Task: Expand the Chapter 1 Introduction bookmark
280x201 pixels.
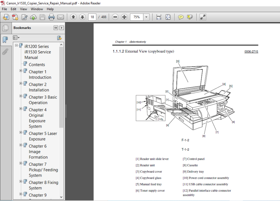Action: [21, 71]
